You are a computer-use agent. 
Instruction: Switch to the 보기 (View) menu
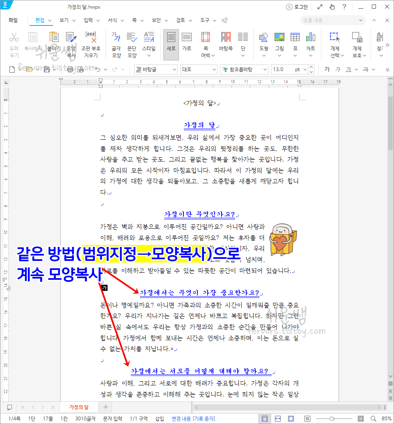point(64,20)
